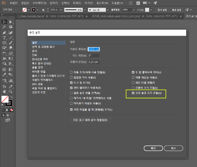
Task: Select the Perspective Grid tool
Action: (x=11, y=64)
